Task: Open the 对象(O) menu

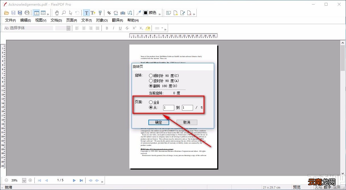Action: 102,20
